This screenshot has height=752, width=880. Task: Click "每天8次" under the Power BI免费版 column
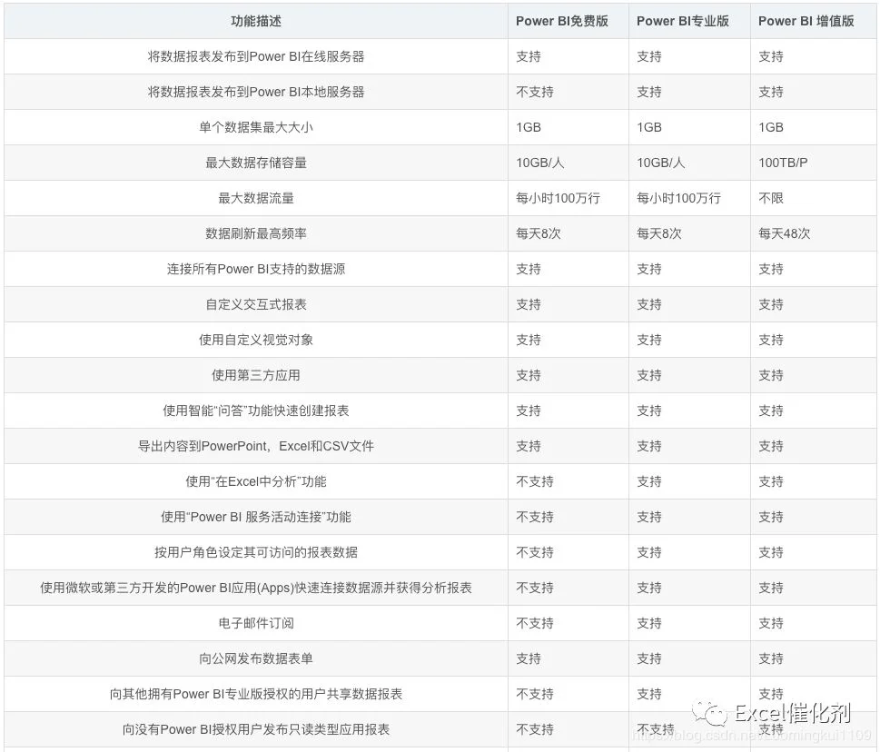[539, 233]
